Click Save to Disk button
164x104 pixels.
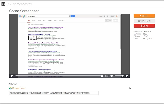pyautogui.click(x=144, y=21)
